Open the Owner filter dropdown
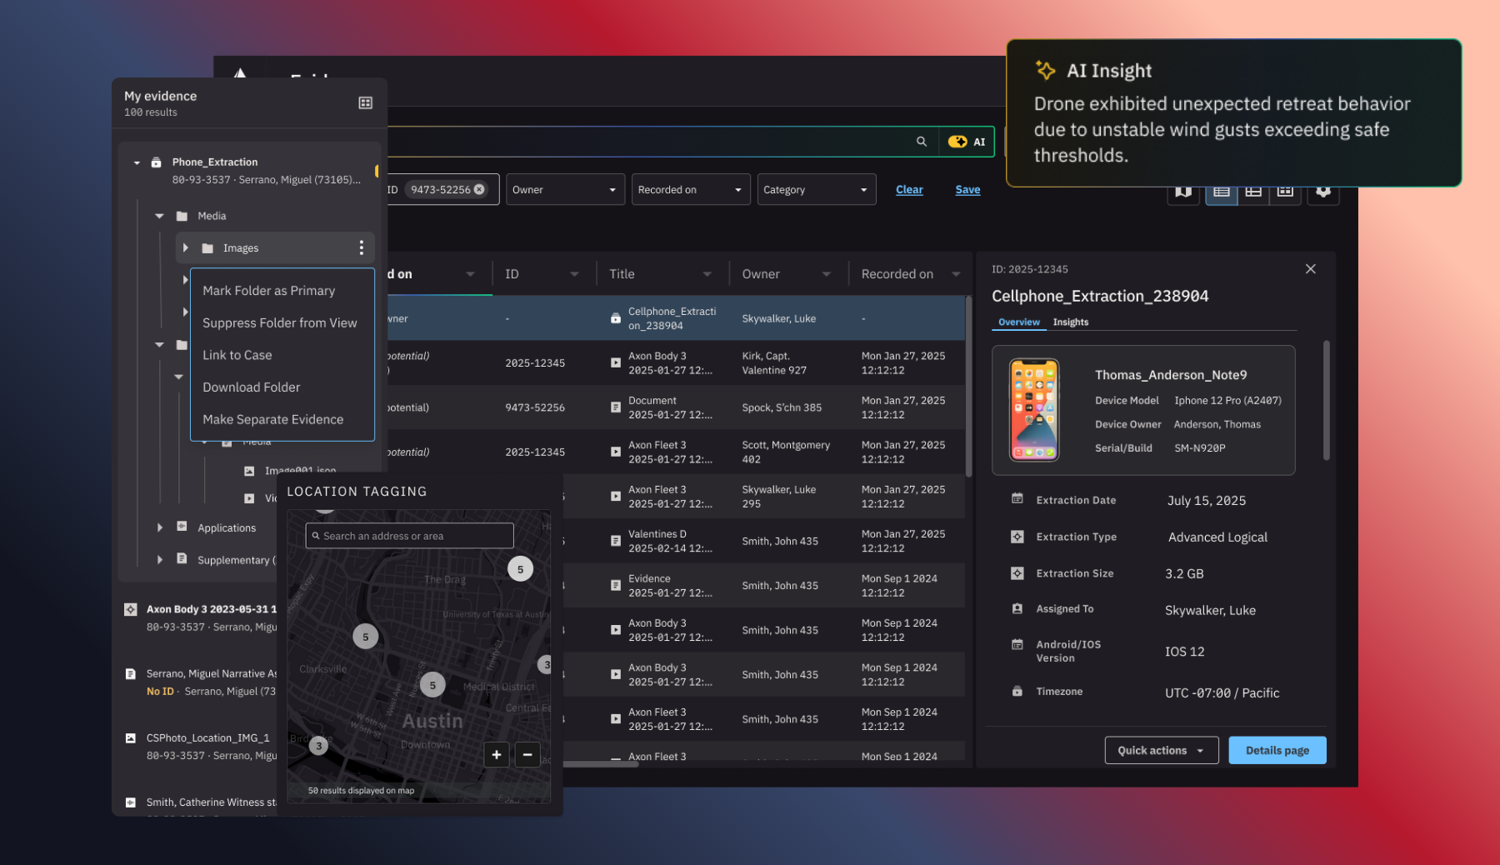 565,189
